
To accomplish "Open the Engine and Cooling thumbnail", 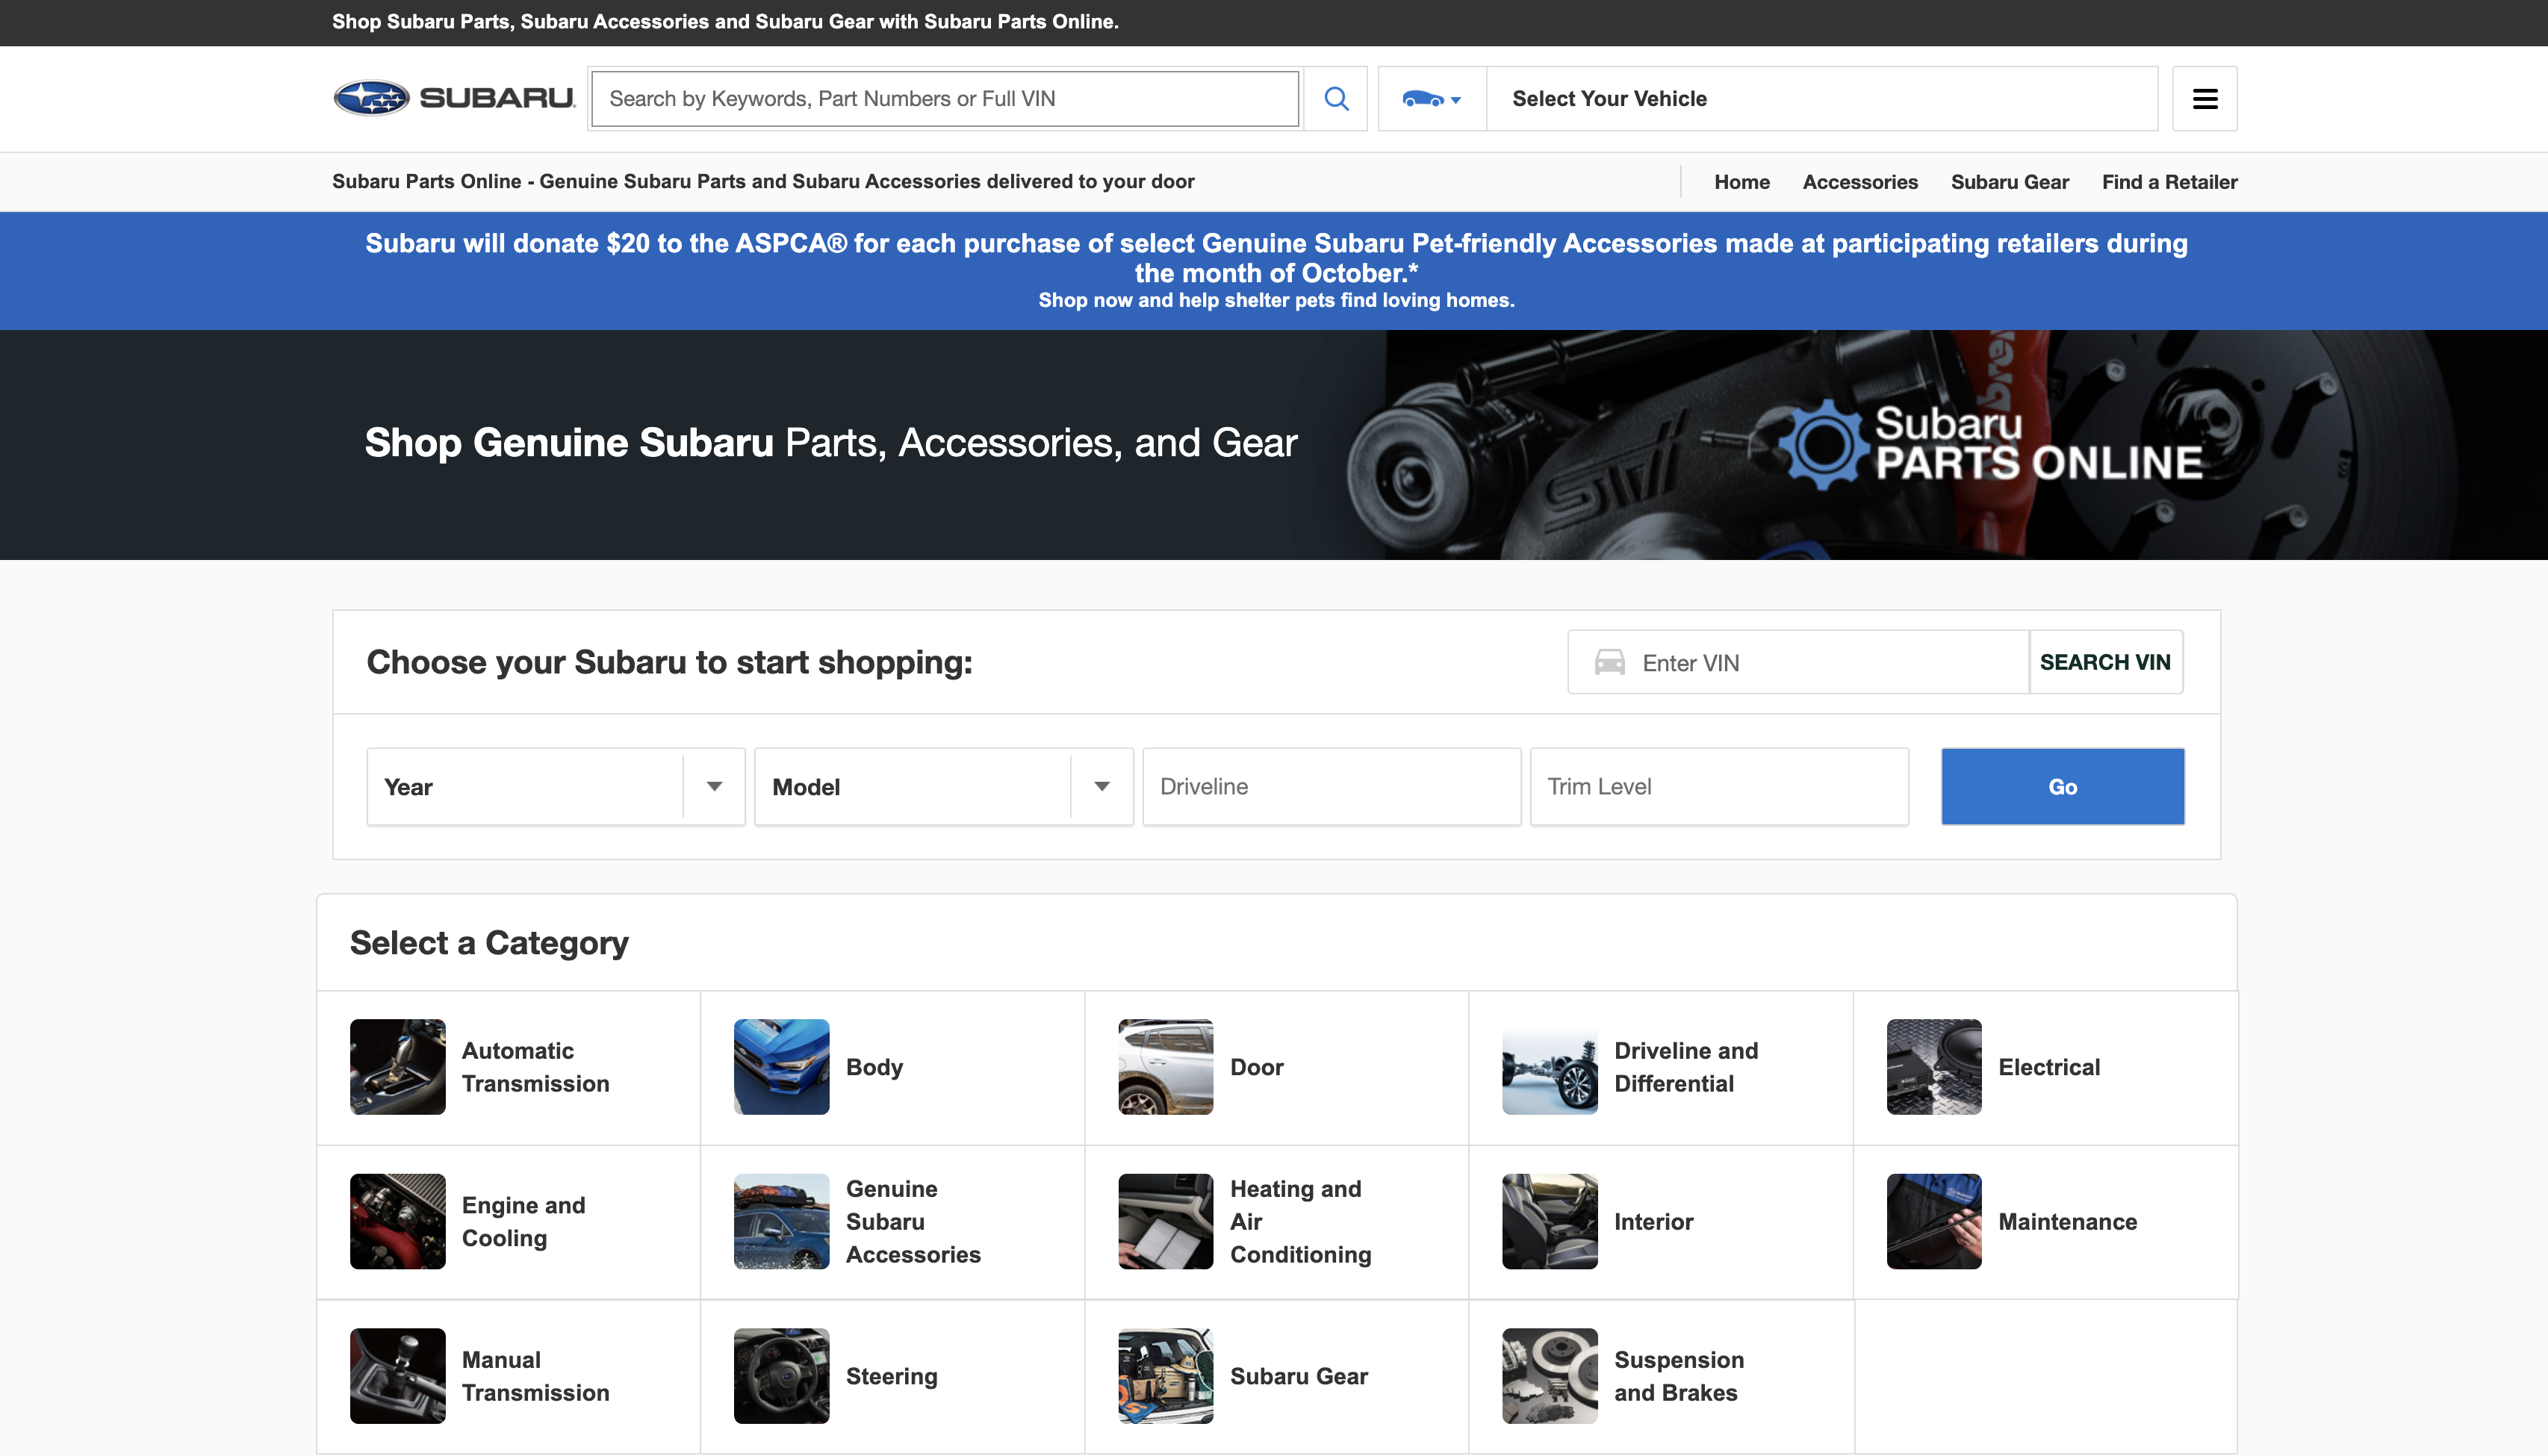I will pyautogui.click(x=398, y=1221).
